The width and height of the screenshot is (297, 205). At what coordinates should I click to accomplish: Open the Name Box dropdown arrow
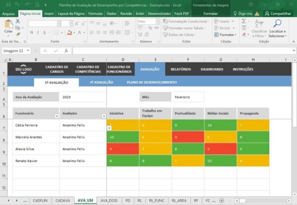(28, 51)
